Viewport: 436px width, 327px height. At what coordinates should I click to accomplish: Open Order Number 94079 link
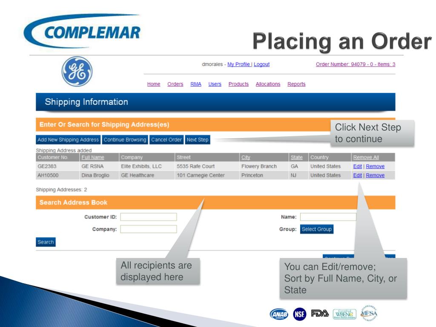[x=356, y=64]
